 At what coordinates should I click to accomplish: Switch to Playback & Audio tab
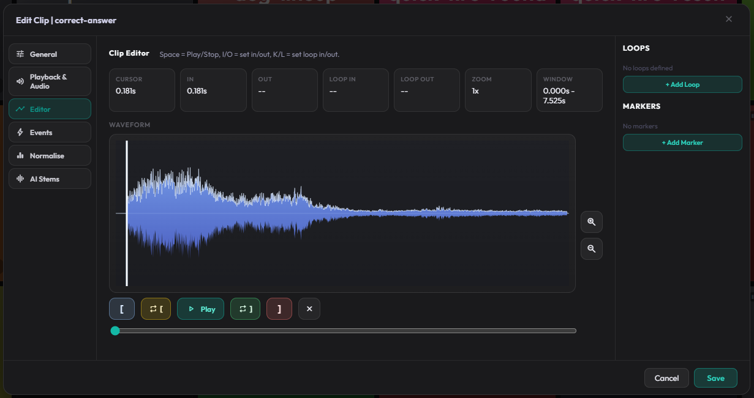coord(50,81)
